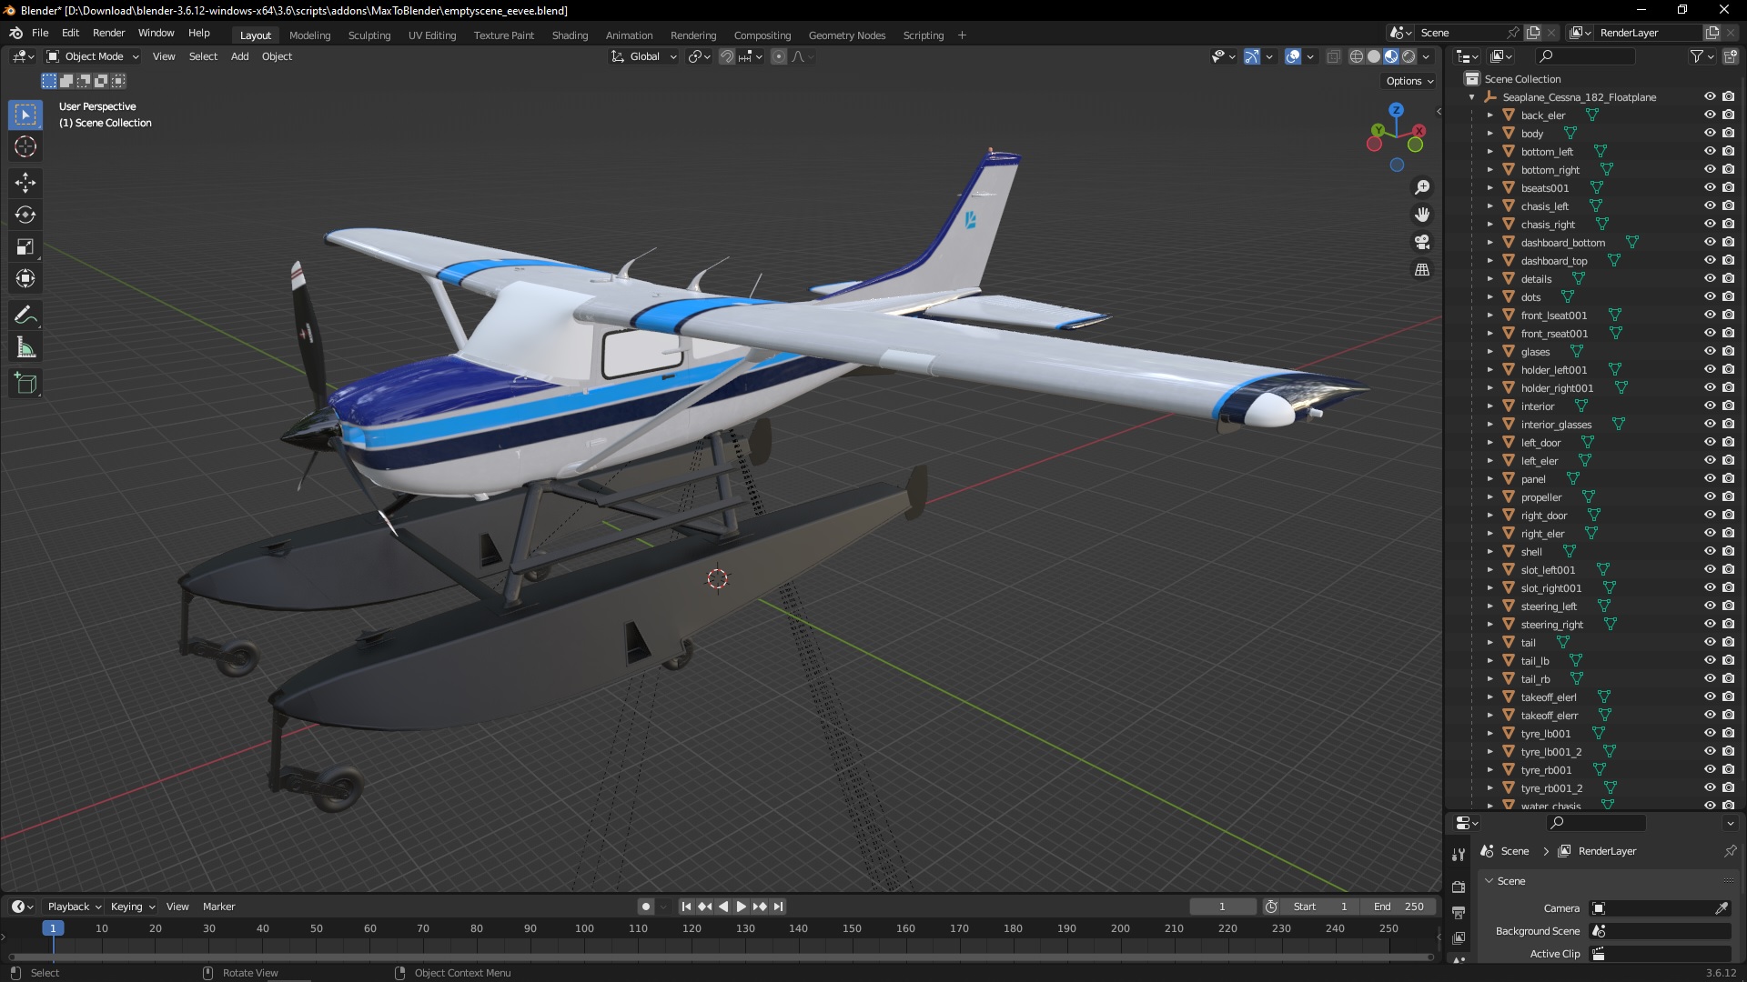
Task: Click the End frame field
Action: pyautogui.click(x=1399, y=907)
